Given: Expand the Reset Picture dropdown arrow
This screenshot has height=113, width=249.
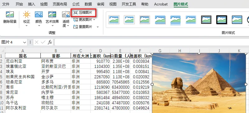Looking at the screenshot, I should click(98, 27).
